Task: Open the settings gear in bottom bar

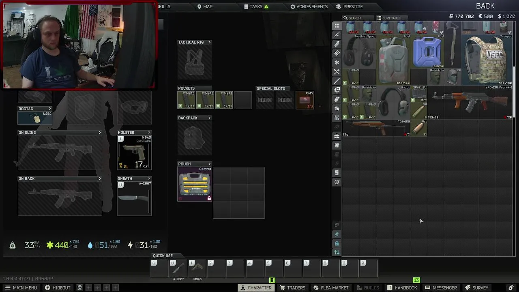Action: (x=511, y=288)
